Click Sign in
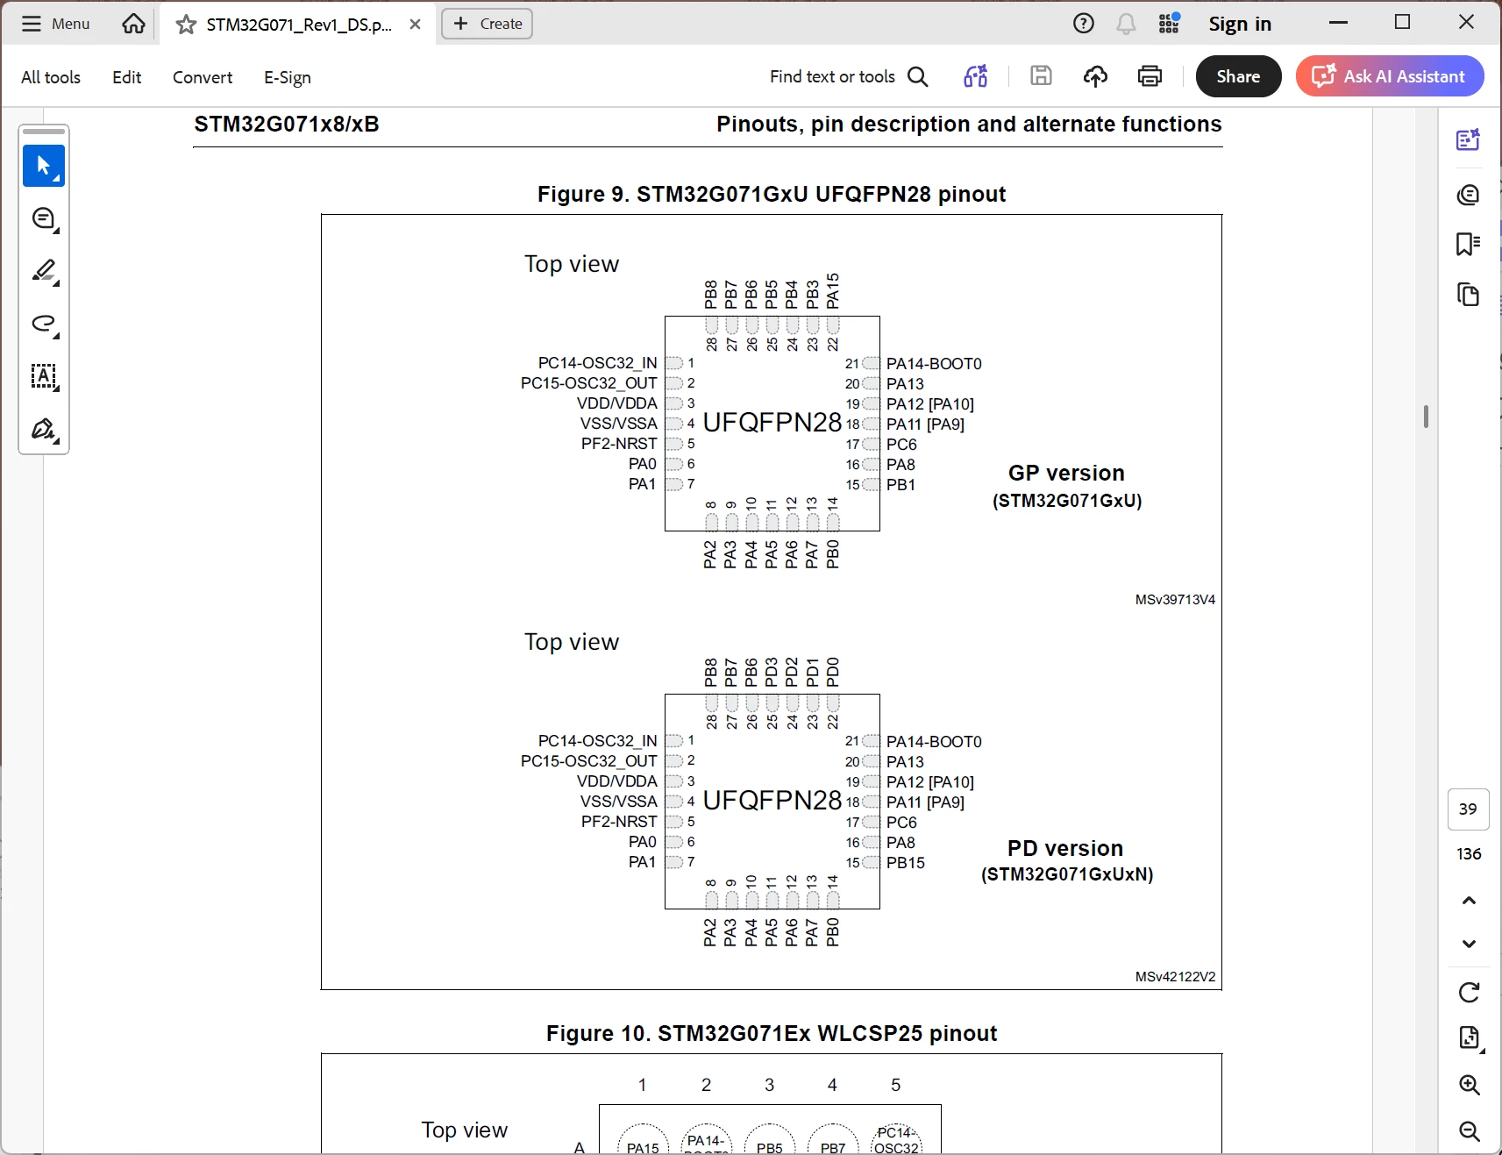This screenshot has height=1155, width=1502. tap(1240, 24)
